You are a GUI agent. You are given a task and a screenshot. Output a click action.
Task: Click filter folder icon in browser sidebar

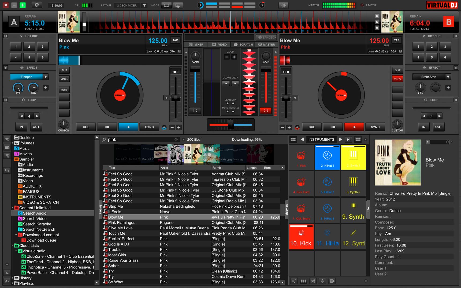(7, 156)
